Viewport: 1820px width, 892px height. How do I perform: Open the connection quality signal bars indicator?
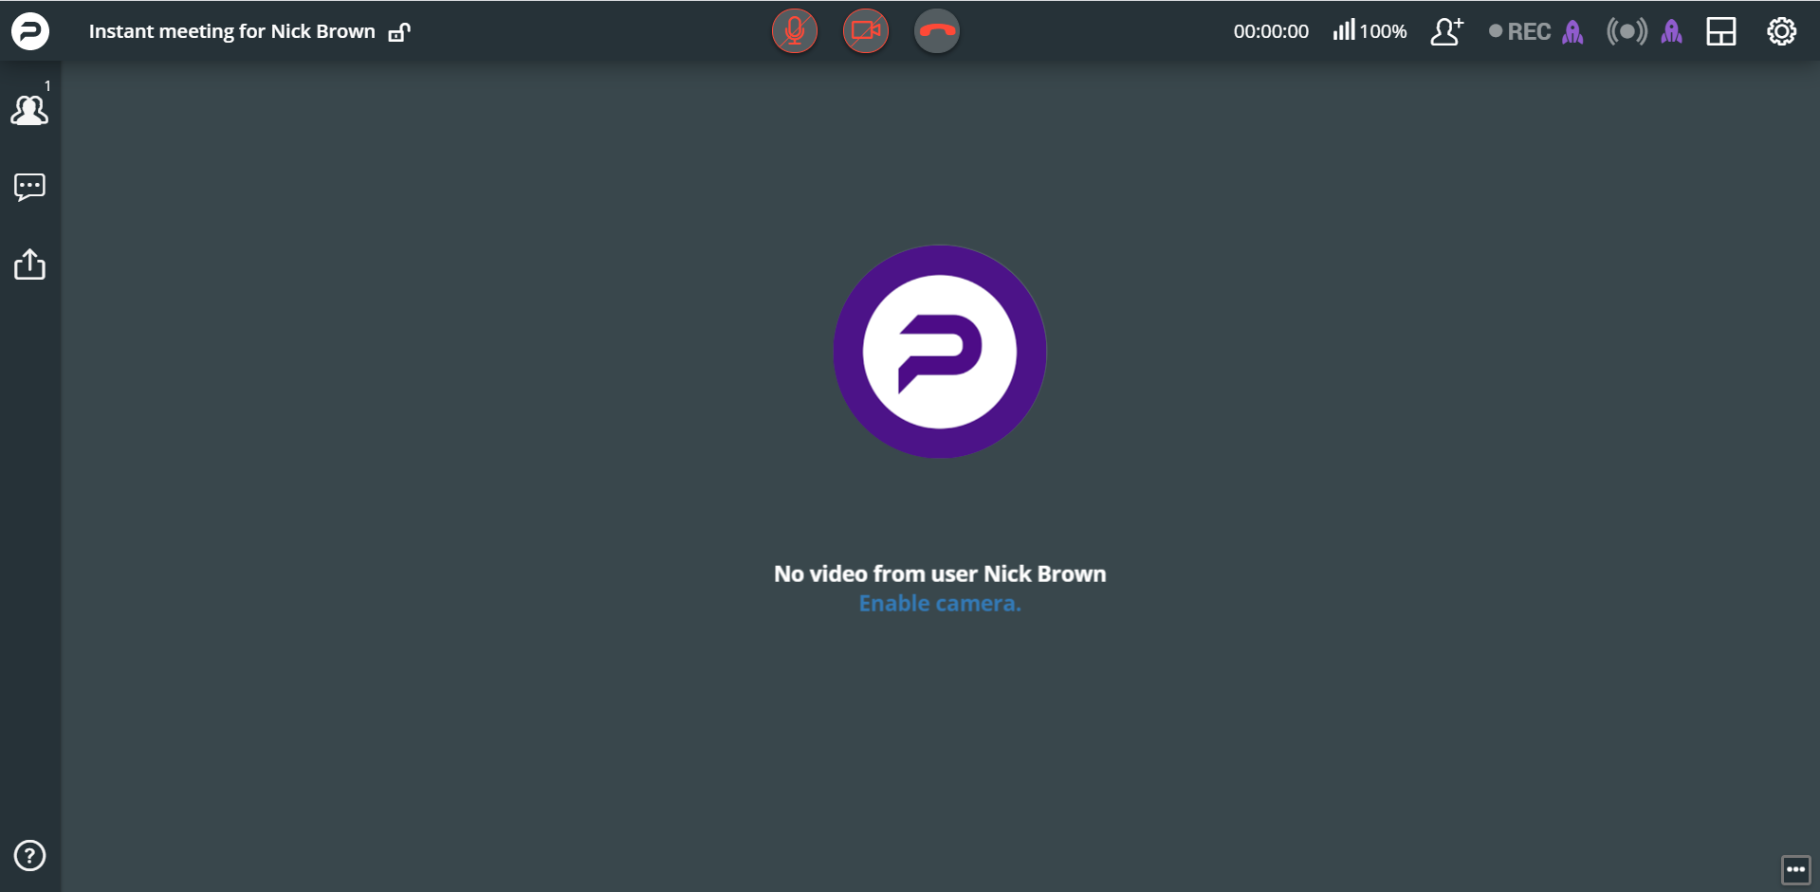(1344, 30)
